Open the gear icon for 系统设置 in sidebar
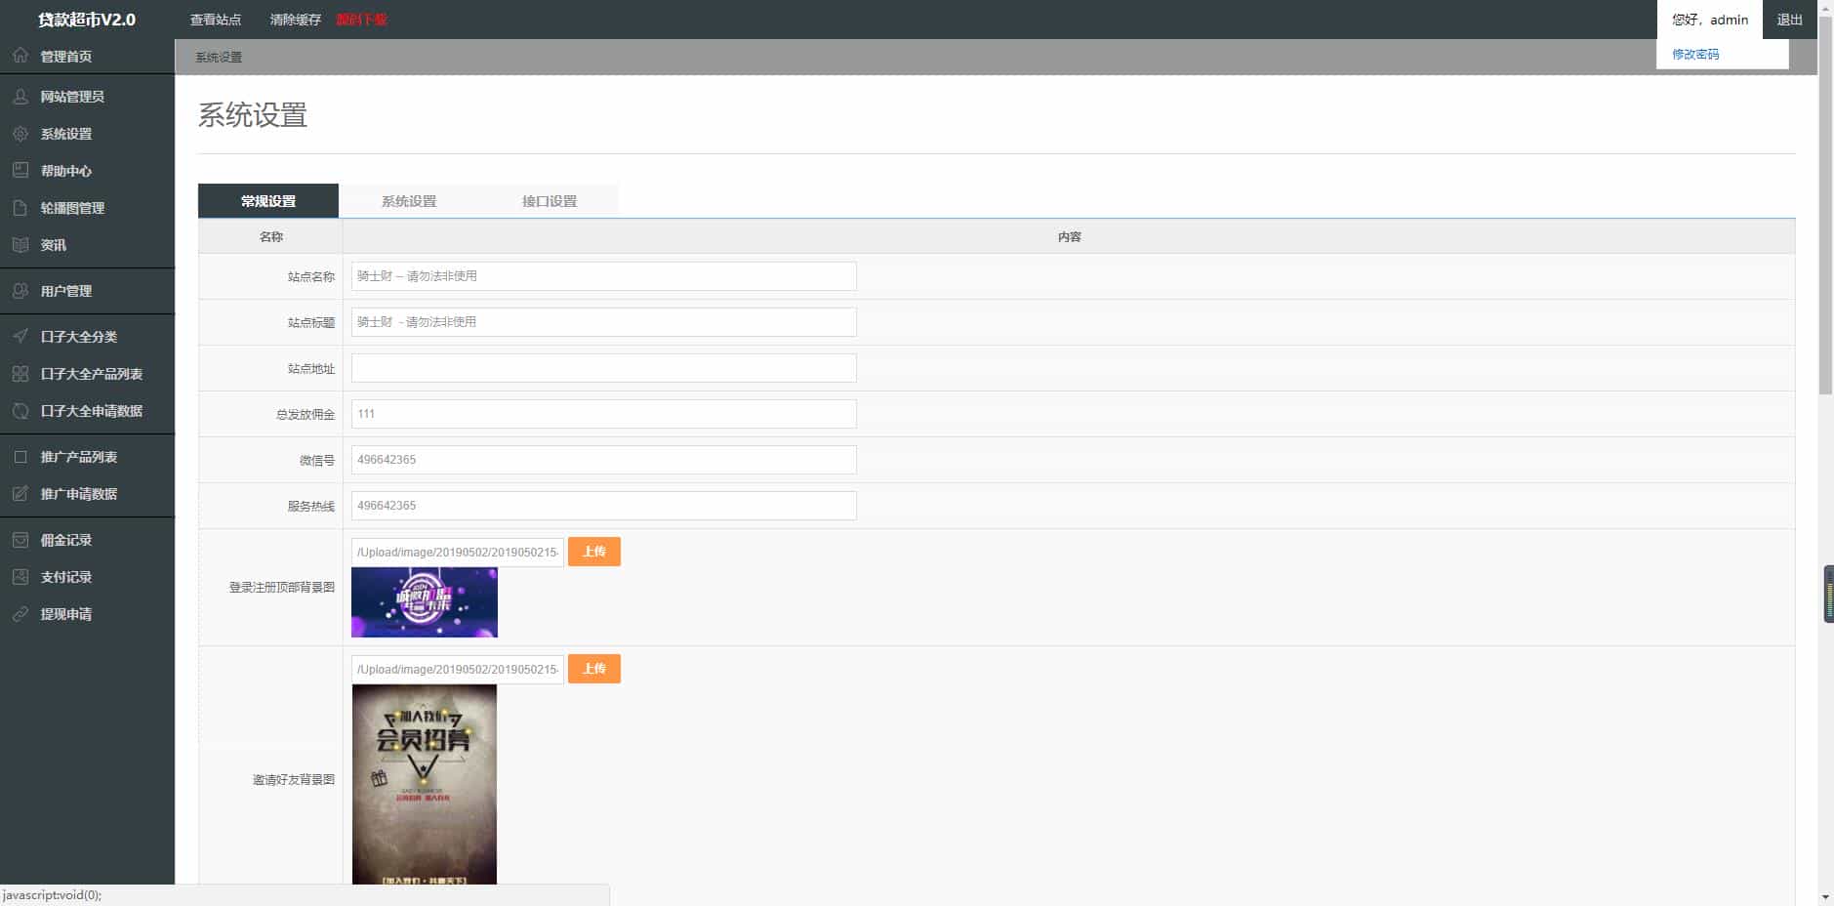The height and width of the screenshot is (906, 1834). (20, 134)
